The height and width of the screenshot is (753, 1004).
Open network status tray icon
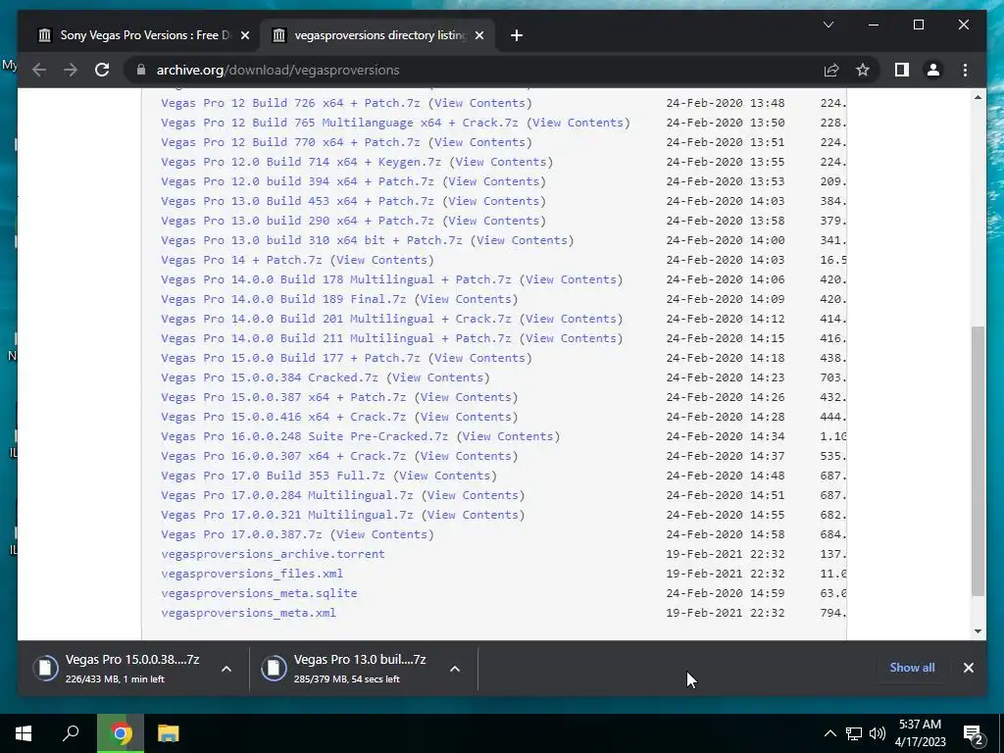point(854,733)
